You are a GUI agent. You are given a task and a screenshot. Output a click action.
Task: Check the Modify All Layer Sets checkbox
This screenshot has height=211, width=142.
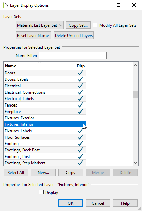point(95,25)
